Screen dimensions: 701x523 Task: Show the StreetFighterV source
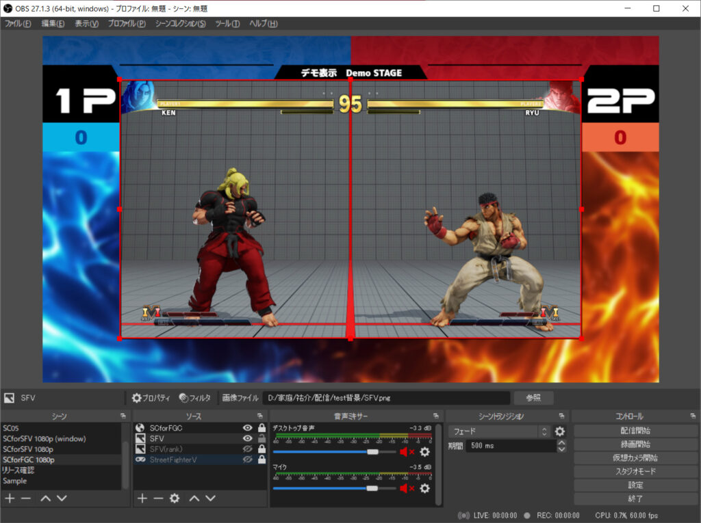coord(247,459)
